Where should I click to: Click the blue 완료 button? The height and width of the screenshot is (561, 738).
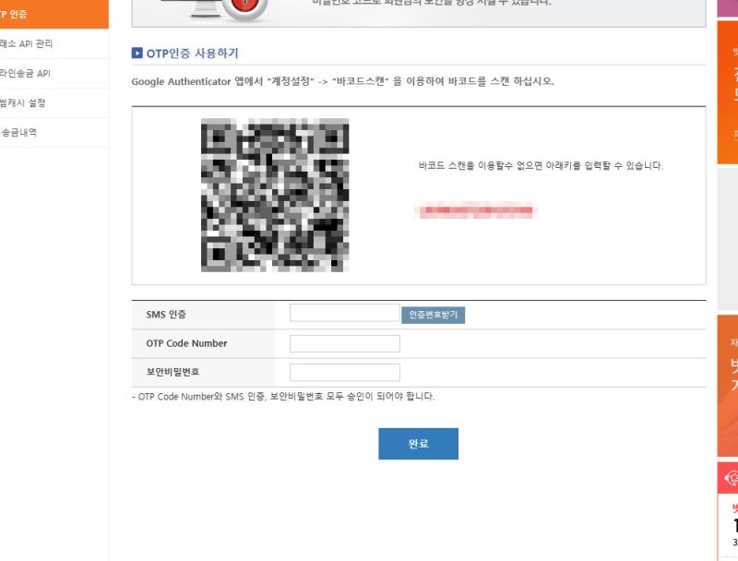coord(419,443)
